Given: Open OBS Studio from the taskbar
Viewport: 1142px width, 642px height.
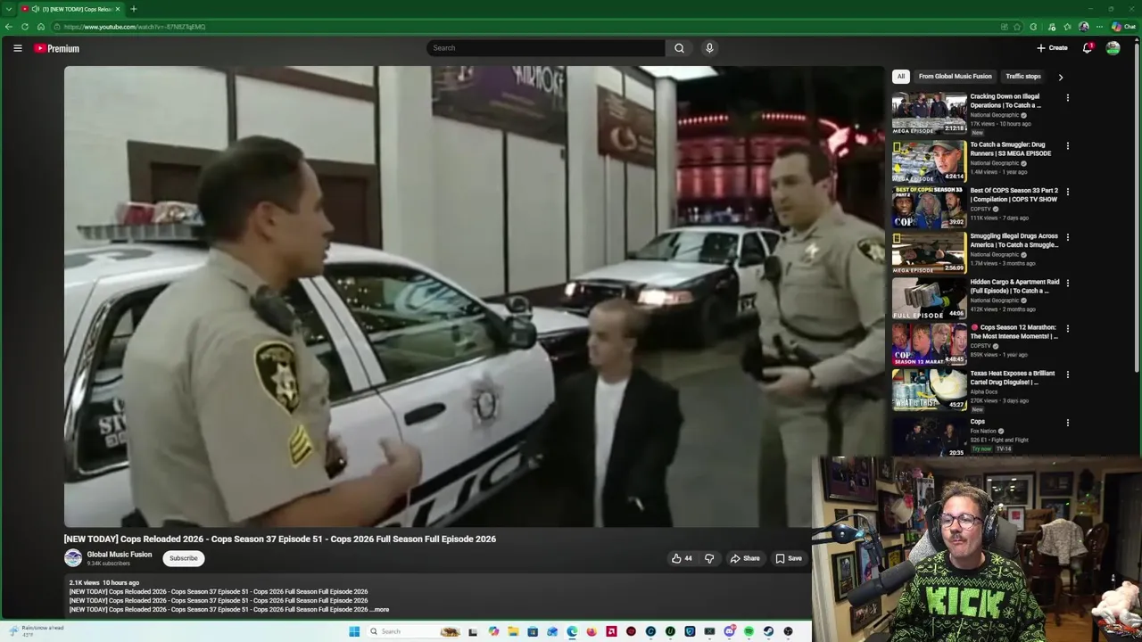Looking at the screenshot, I should pyautogui.click(x=788, y=631).
